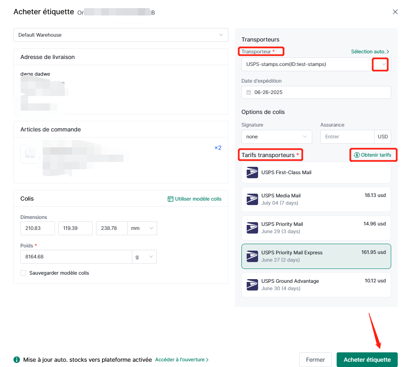Click the 210.83 dimension field
This screenshot has width=403, height=367.
point(37,228)
